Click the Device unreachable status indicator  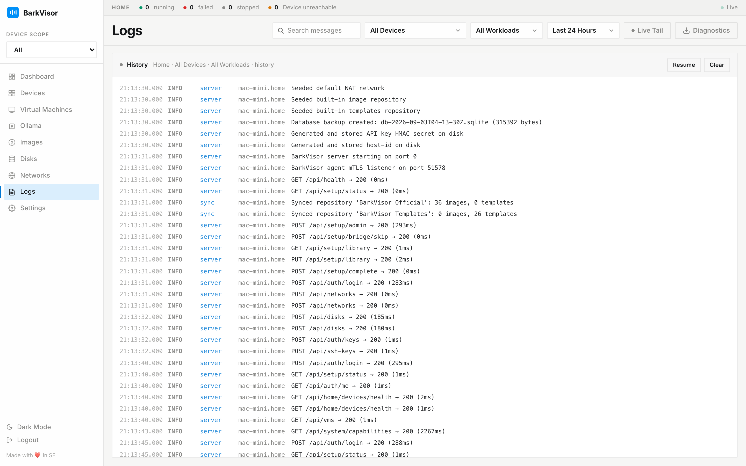click(x=302, y=8)
